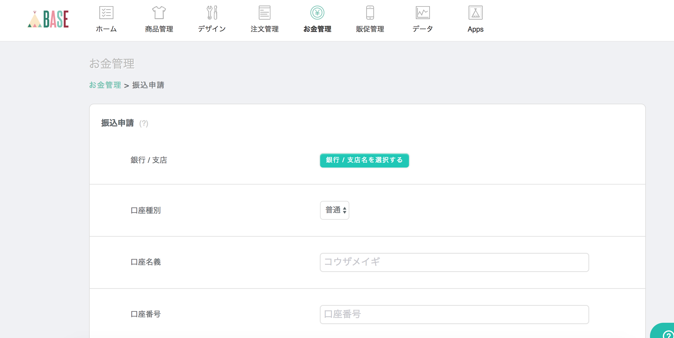Click 銀行 / 支店名を選択する button
Image resolution: width=674 pixels, height=338 pixels.
tap(364, 160)
